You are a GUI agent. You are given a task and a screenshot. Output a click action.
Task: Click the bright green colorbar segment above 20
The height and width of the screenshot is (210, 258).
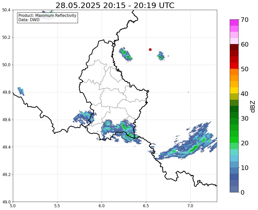pyautogui.click(x=234, y=140)
